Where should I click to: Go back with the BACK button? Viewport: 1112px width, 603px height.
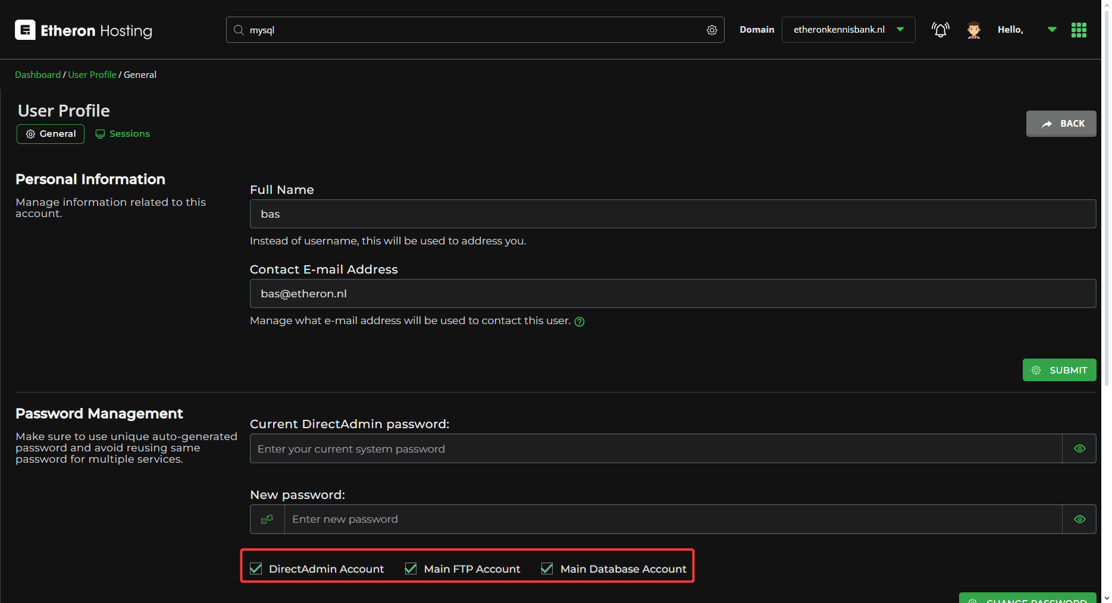tap(1061, 124)
